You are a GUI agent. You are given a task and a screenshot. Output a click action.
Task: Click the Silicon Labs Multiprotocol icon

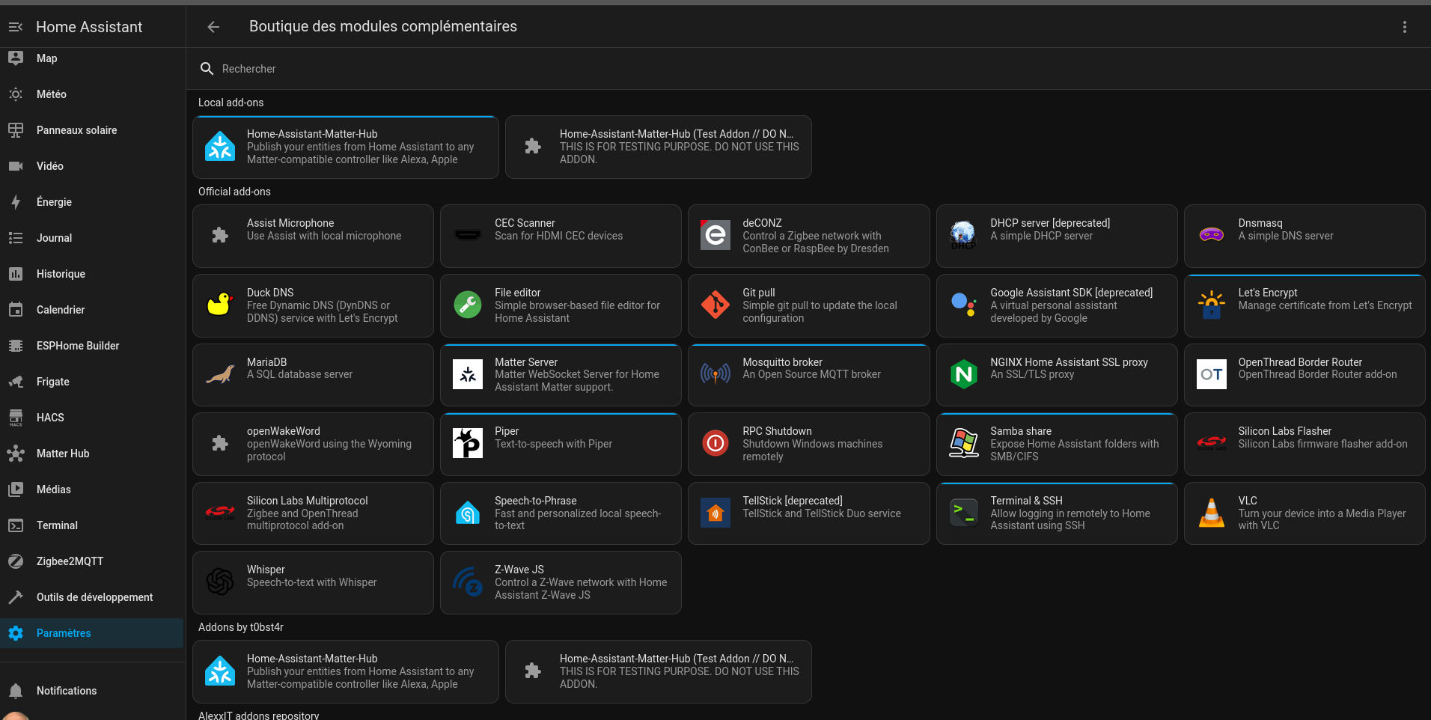tap(220, 513)
